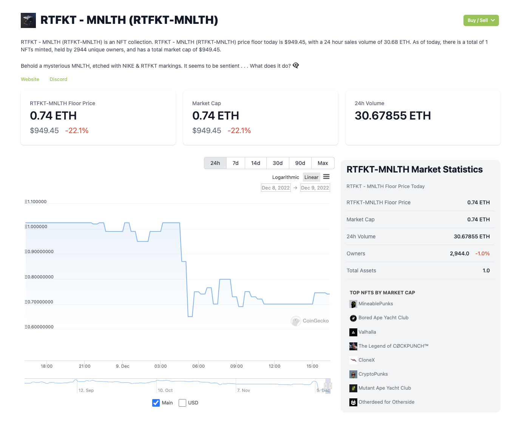Select the Max chart range tab

click(323, 163)
